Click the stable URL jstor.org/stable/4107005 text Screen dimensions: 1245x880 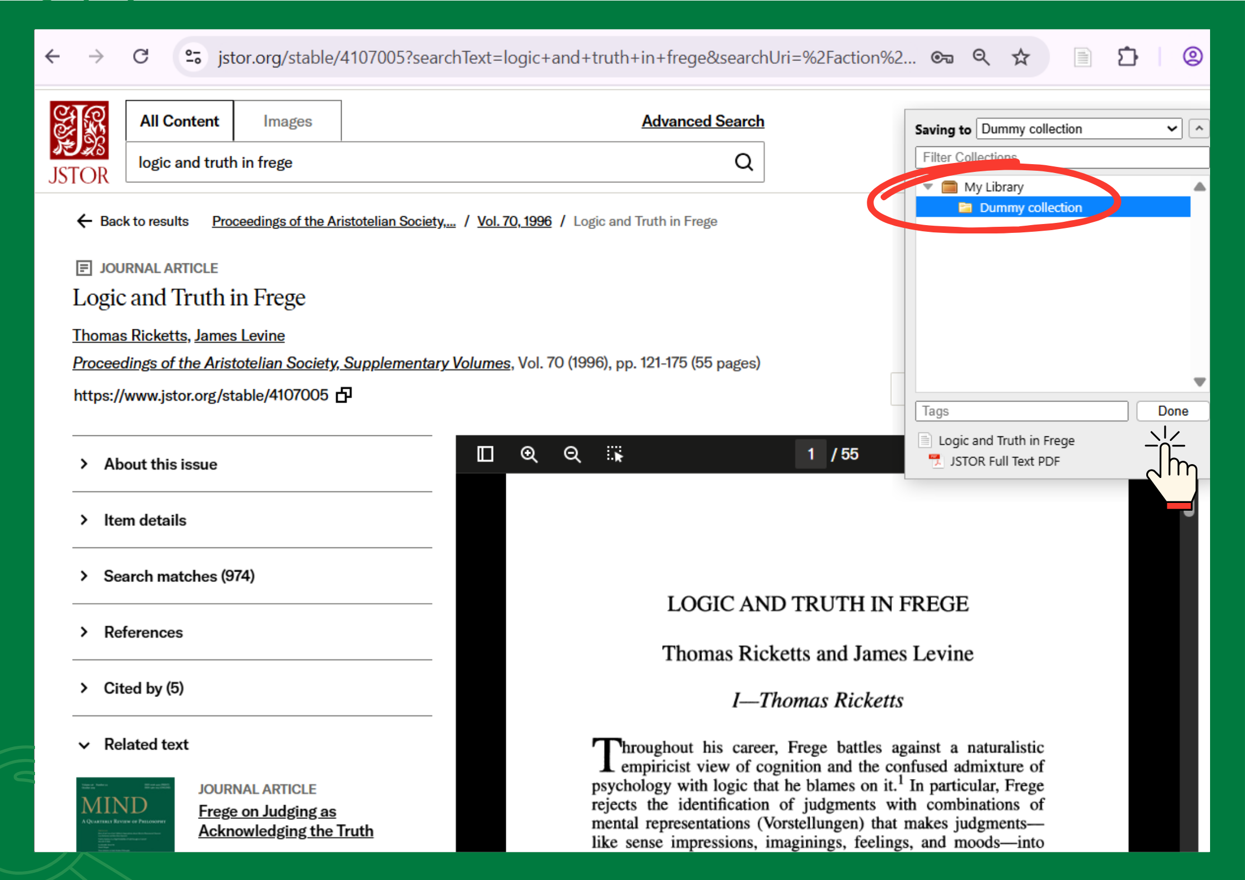(x=201, y=395)
